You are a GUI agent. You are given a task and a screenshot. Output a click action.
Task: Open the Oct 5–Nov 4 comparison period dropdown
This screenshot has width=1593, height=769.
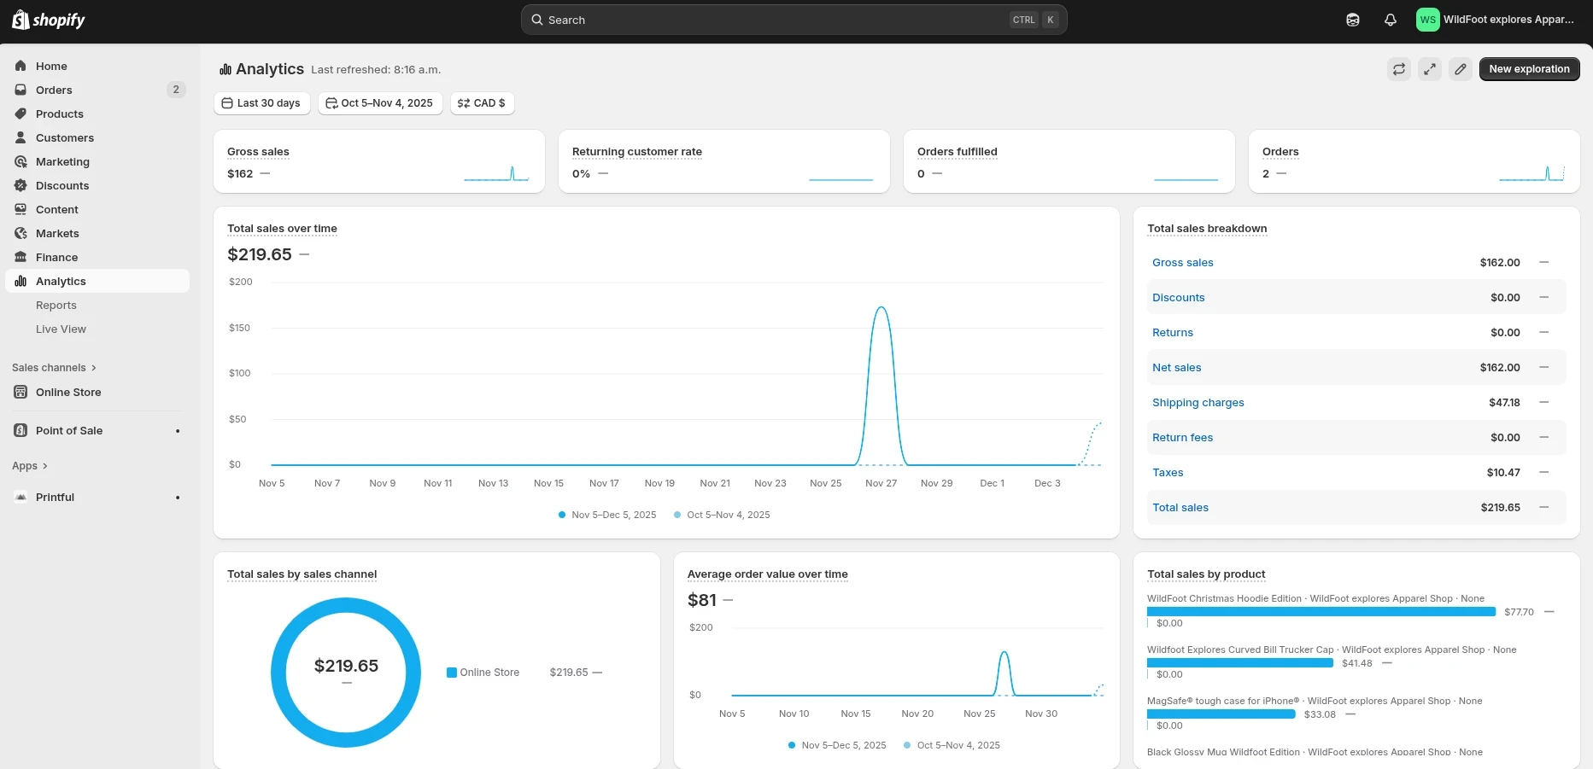tap(380, 103)
